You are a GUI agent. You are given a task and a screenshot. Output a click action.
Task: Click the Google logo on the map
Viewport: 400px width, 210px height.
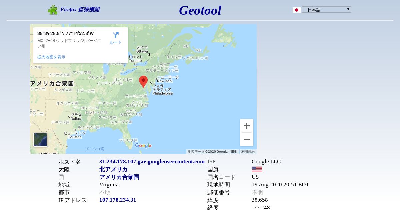143,146
